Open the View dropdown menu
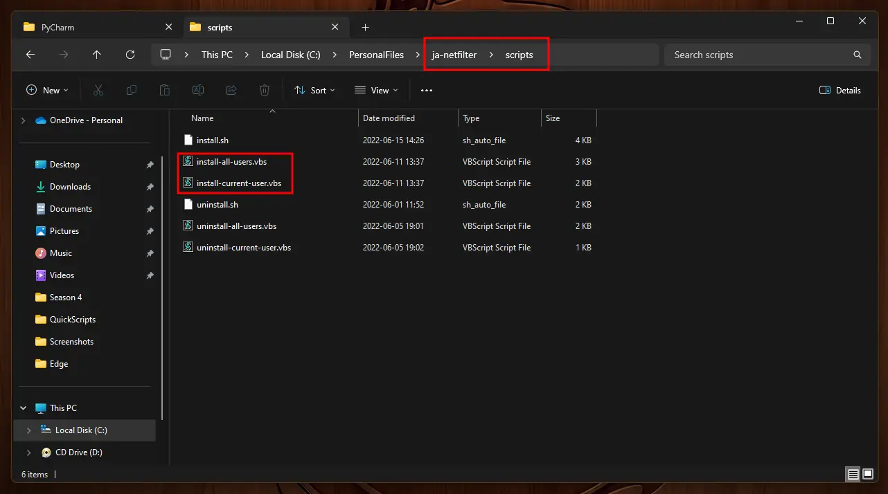This screenshot has height=494, width=888. point(376,90)
